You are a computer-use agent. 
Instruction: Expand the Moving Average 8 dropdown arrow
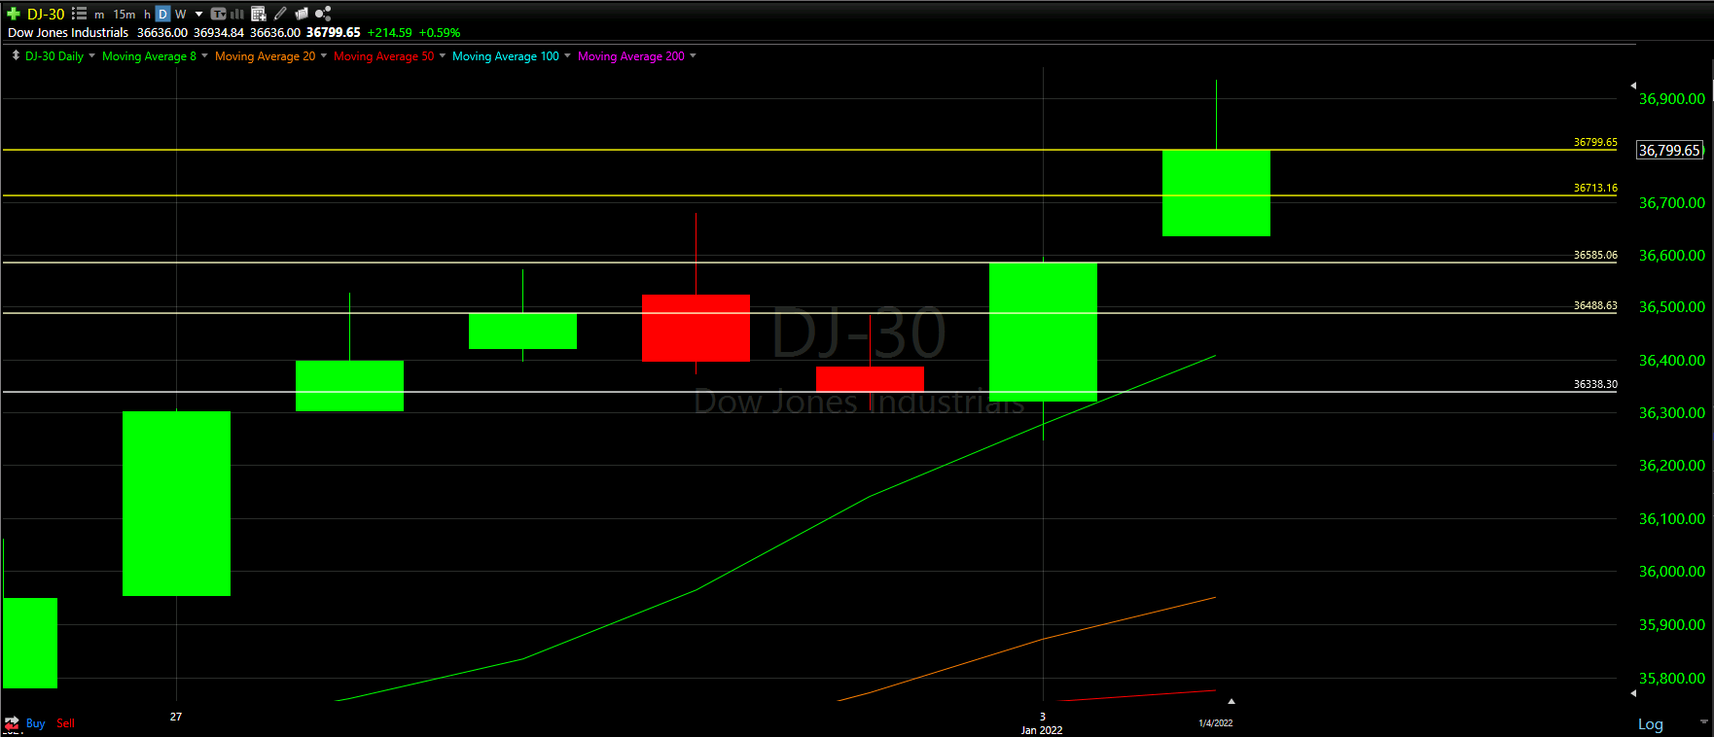[x=204, y=55]
